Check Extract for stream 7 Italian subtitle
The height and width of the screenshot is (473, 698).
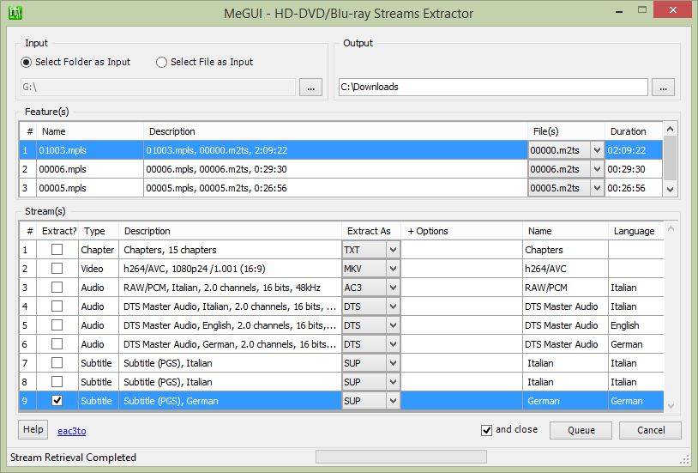pyautogui.click(x=57, y=363)
